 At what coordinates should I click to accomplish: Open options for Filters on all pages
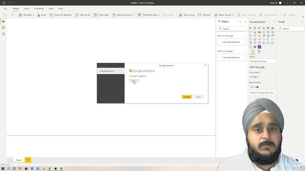pos(244,51)
